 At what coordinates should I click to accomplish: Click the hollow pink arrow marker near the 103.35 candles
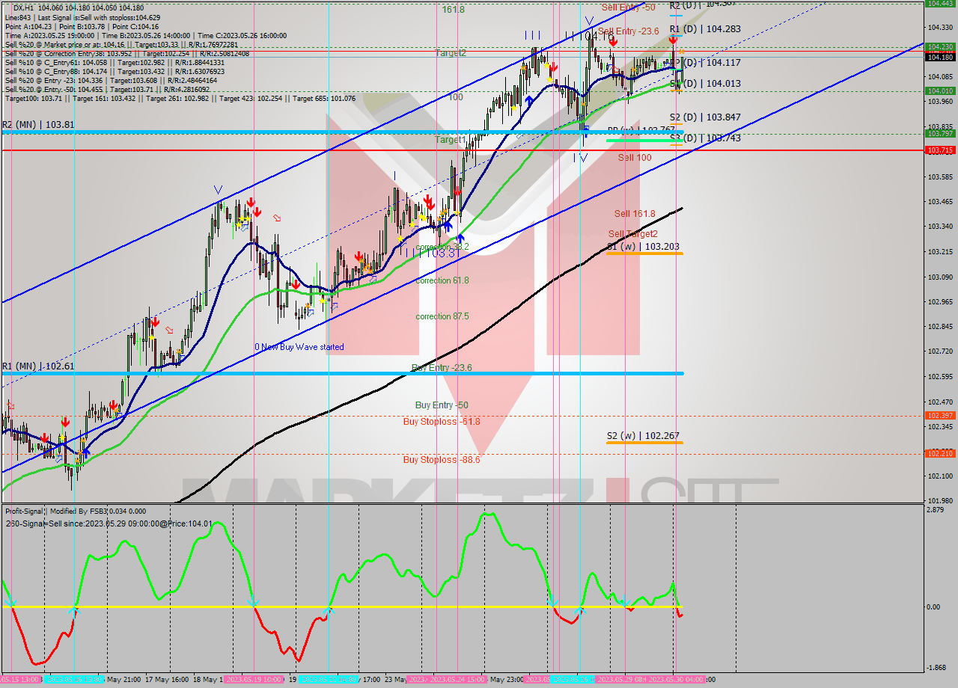pyautogui.click(x=277, y=218)
